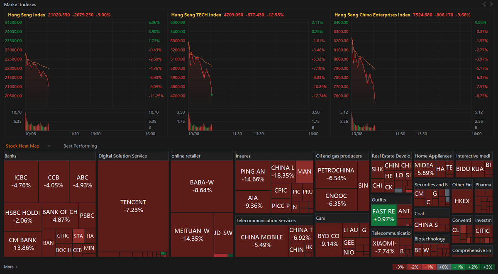Select the CPIC insurance tile
Image resolution: width=498 pixels, height=274 pixels.
(x=281, y=191)
